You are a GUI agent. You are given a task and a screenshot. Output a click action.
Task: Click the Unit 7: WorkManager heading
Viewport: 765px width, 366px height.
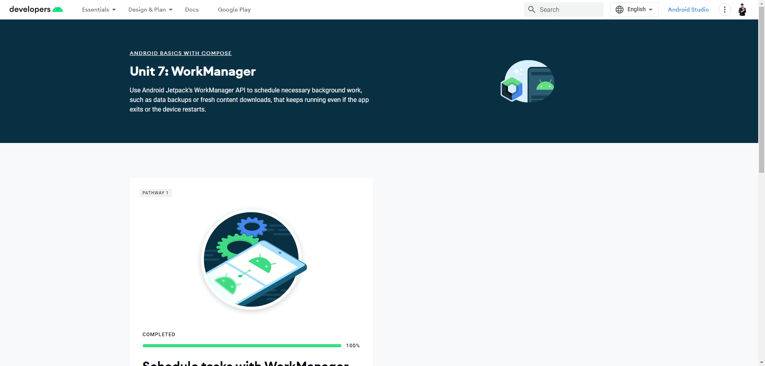tap(192, 71)
